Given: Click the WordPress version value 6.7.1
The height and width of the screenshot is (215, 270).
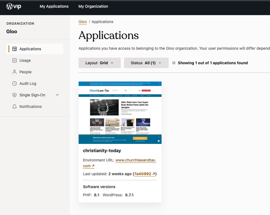Looking at the screenshot, I should [129, 195].
